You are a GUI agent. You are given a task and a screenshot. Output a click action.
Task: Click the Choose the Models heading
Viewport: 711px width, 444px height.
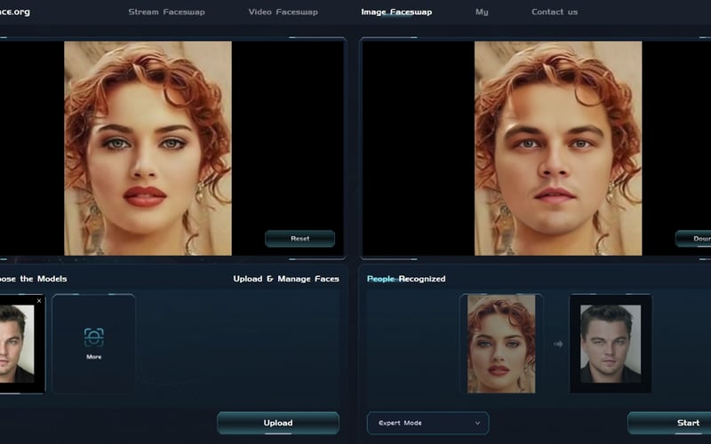[33, 279]
